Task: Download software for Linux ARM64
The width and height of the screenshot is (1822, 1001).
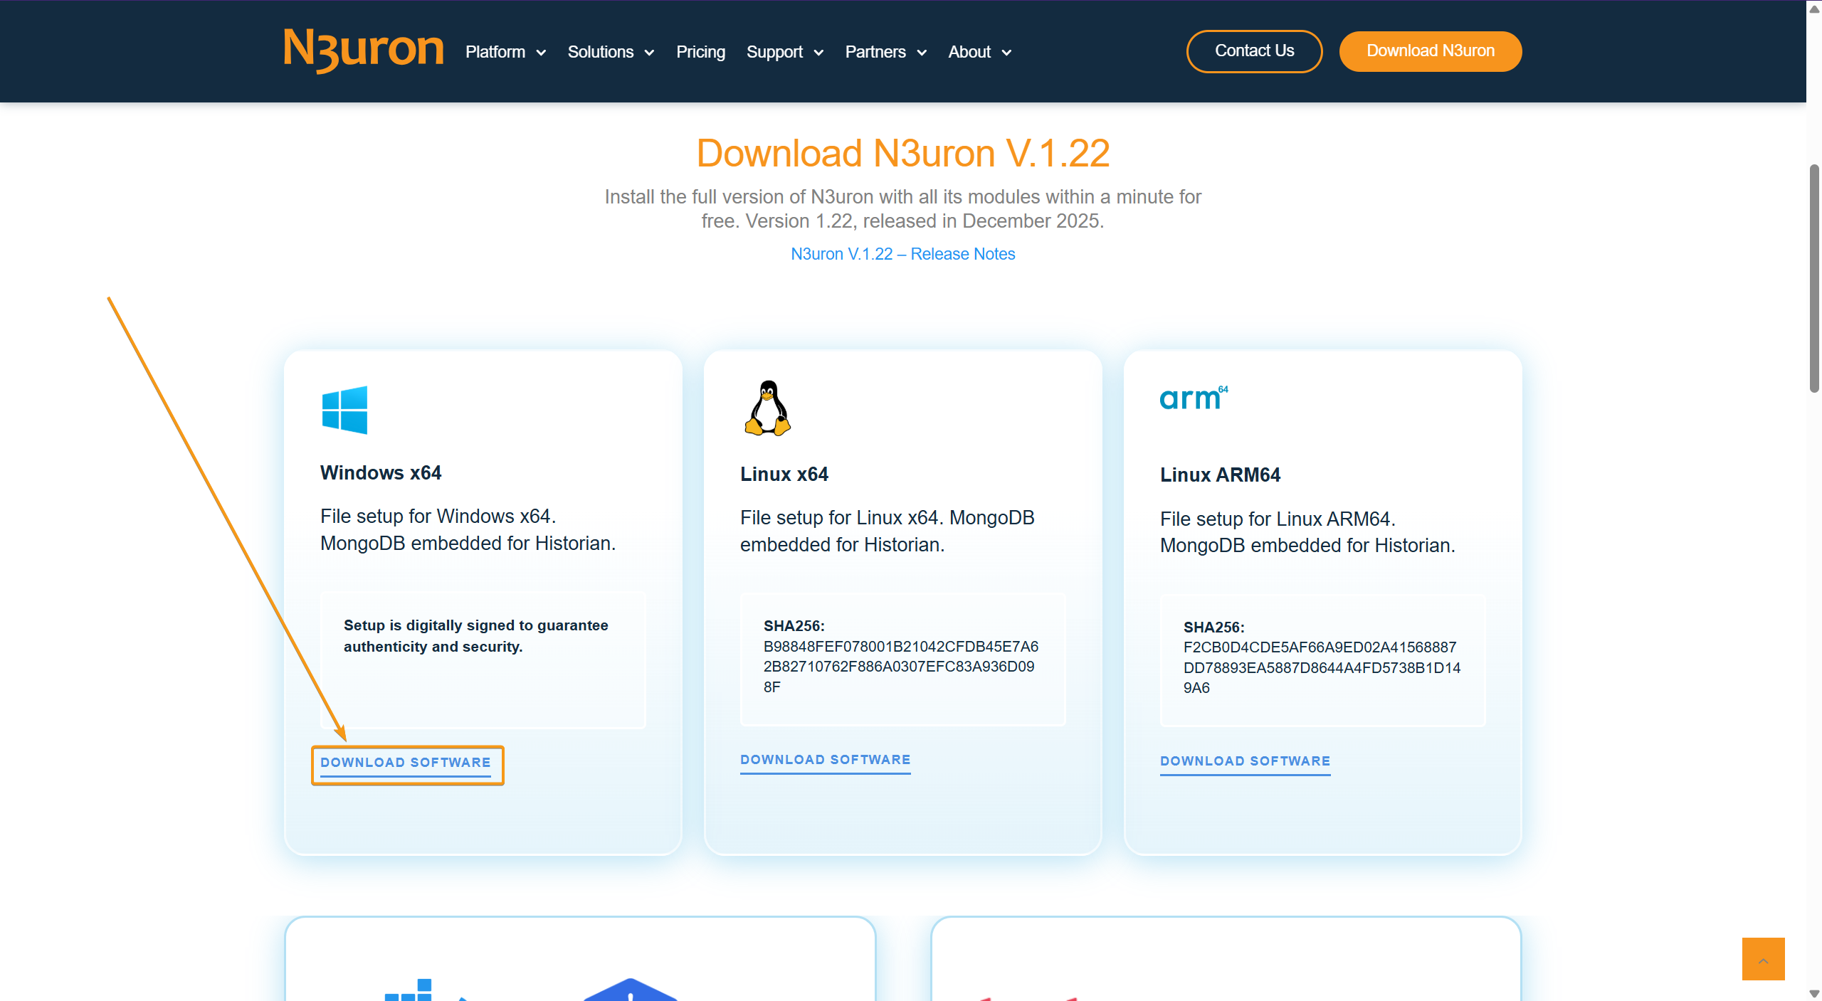Action: point(1245,761)
